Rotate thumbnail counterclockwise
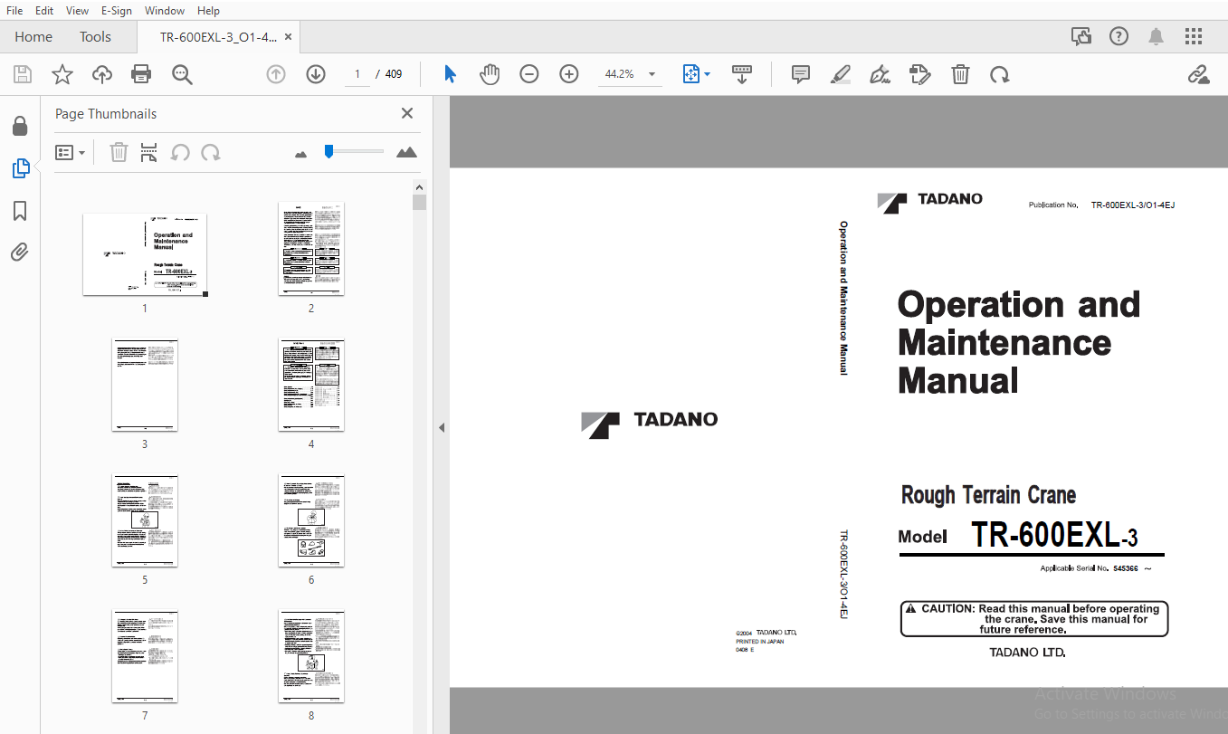Screen dimensions: 1228x734 coord(180,152)
